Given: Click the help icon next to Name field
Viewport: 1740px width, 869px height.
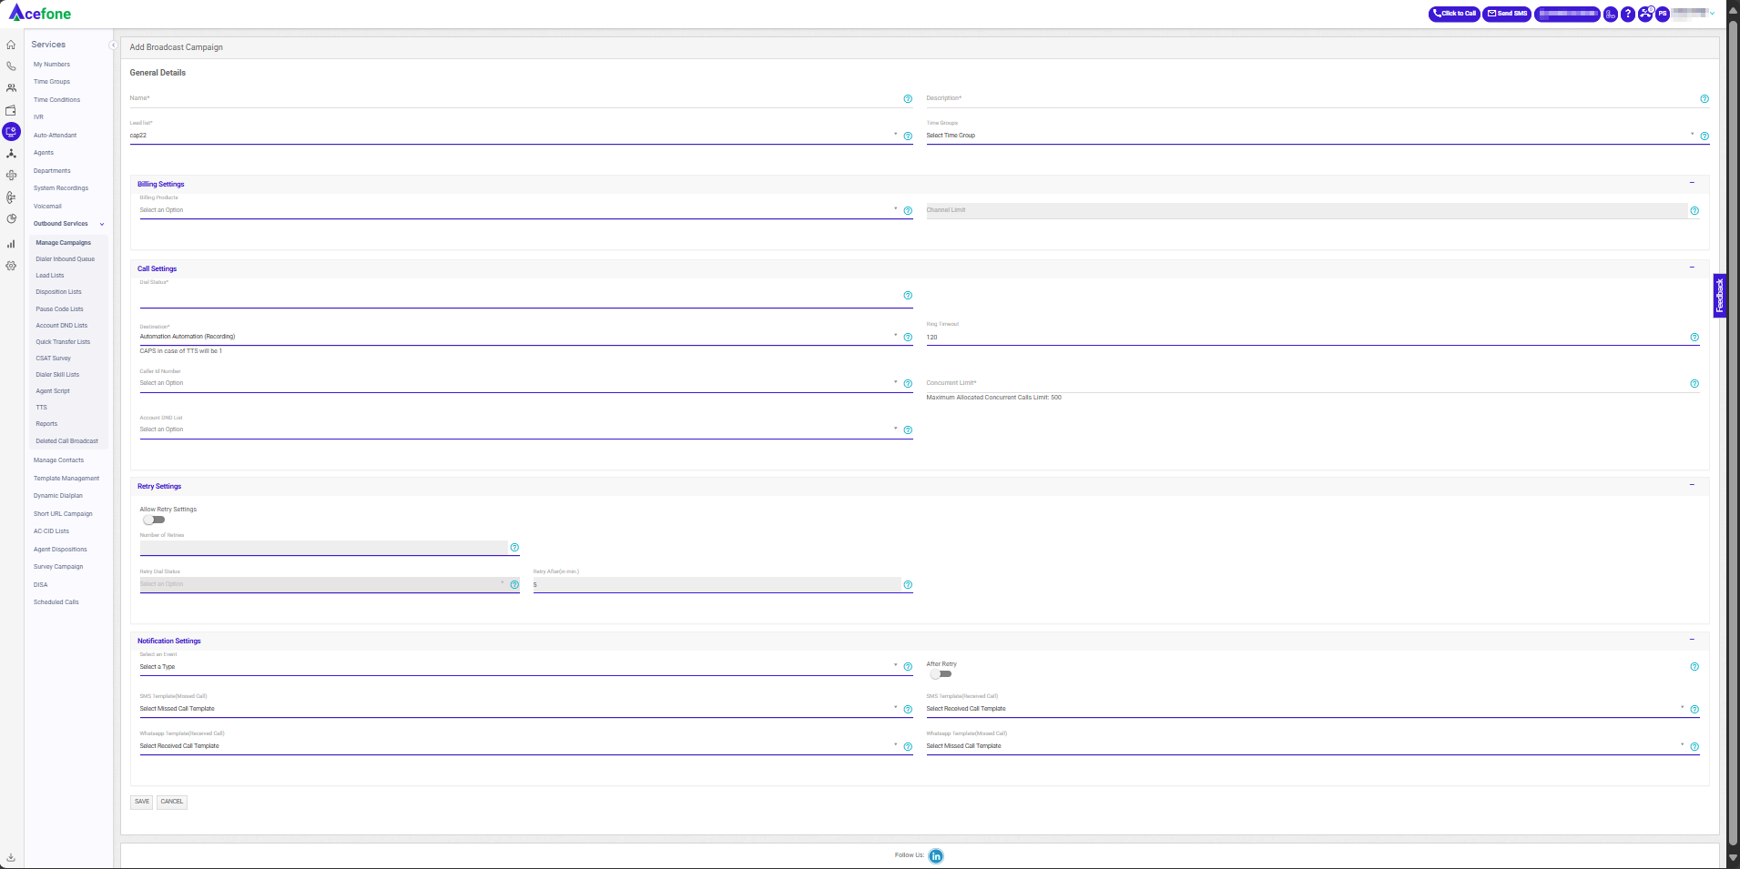Looking at the screenshot, I should (x=908, y=99).
